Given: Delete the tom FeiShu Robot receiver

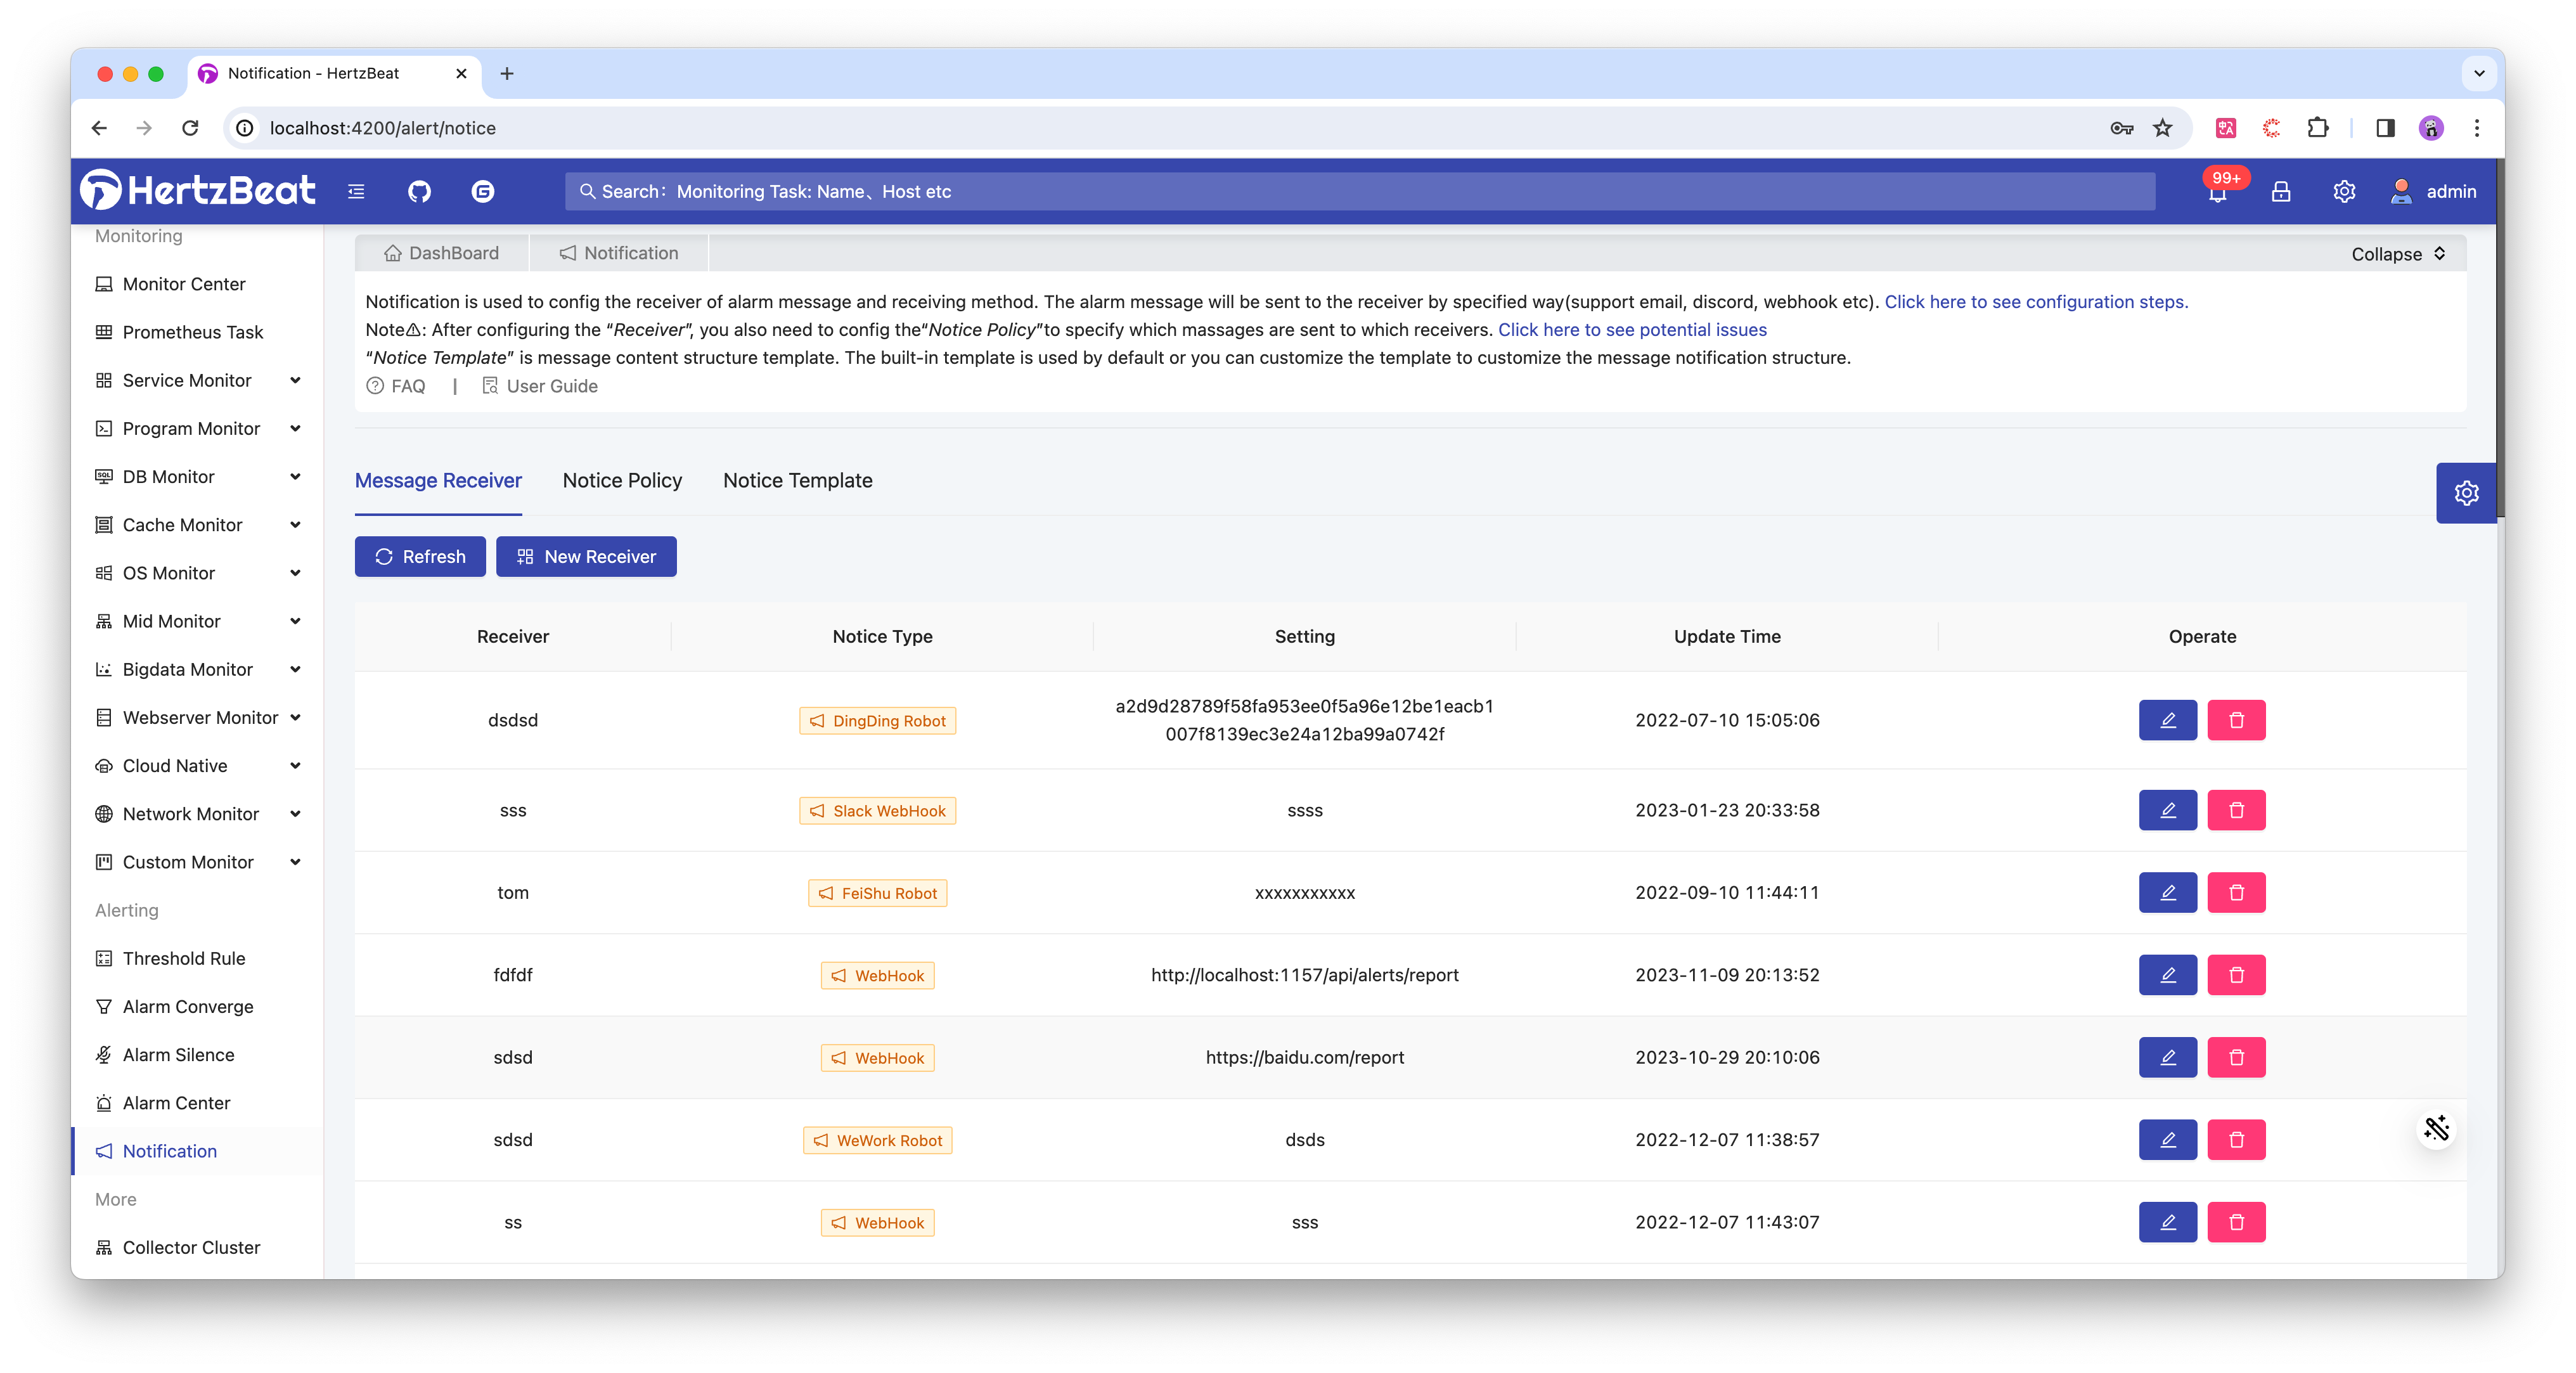Looking at the screenshot, I should tap(2236, 892).
